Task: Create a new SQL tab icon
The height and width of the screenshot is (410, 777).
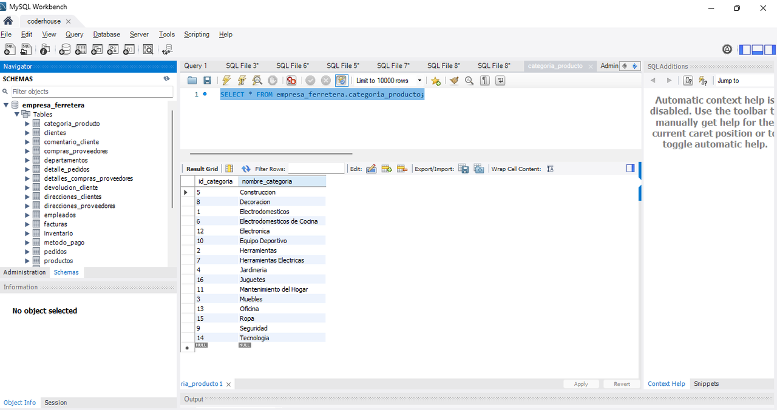Action: click(10, 49)
